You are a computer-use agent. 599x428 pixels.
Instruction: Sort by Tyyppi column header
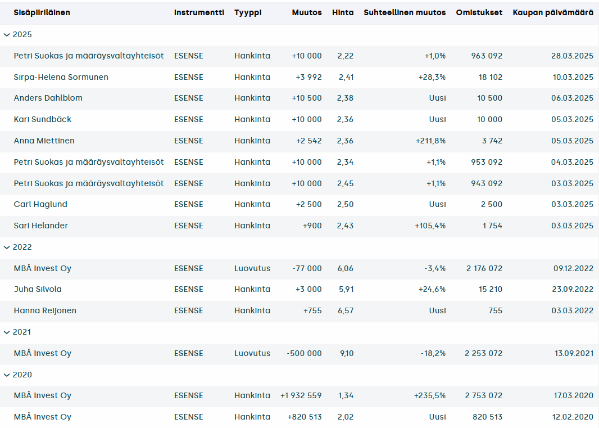[x=248, y=12]
